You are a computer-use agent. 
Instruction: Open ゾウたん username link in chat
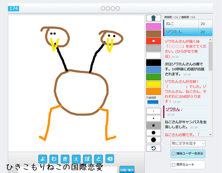point(173,109)
